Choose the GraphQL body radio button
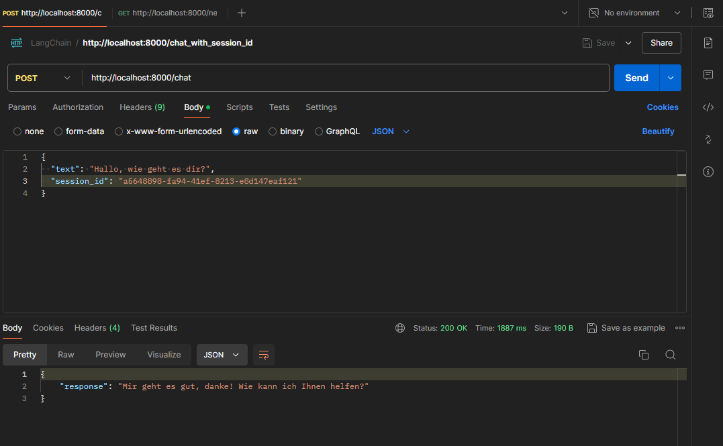The height and width of the screenshot is (446, 723). pyautogui.click(x=319, y=131)
